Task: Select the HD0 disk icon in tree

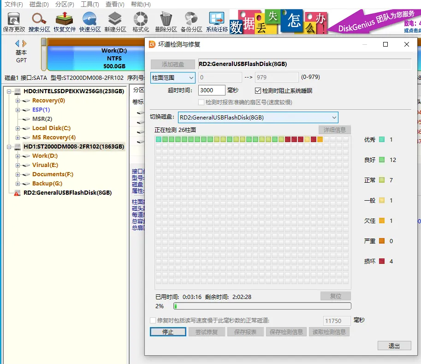Action: pos(18,92)
